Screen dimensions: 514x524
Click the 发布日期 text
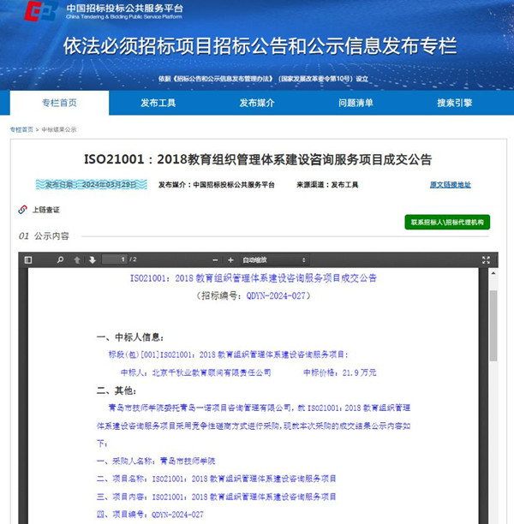coord(91,184)
